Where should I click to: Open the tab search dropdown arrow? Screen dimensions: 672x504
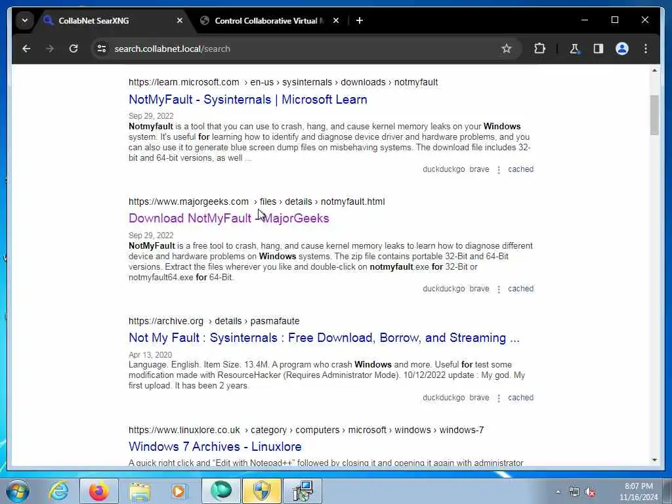point(25,20)
